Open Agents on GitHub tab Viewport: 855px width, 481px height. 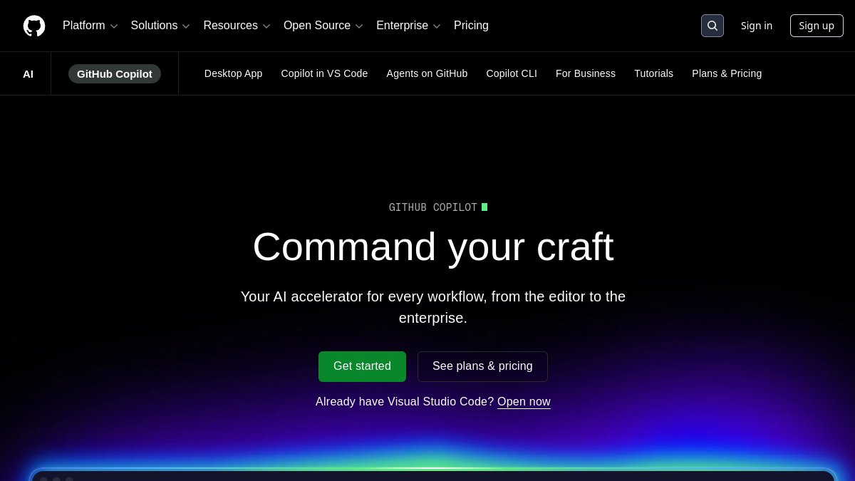point(427,73)
